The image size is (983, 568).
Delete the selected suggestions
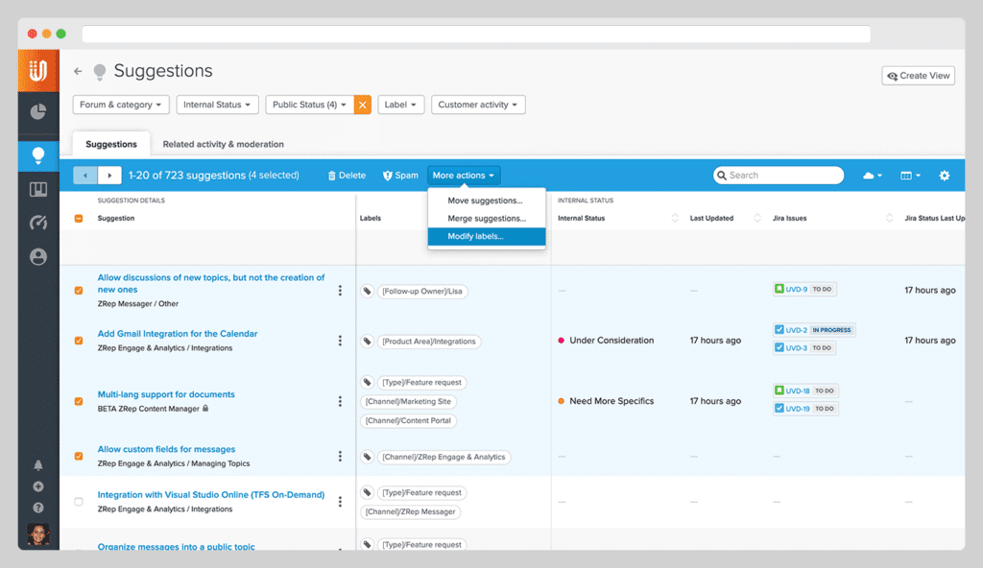tap(347, 176)
